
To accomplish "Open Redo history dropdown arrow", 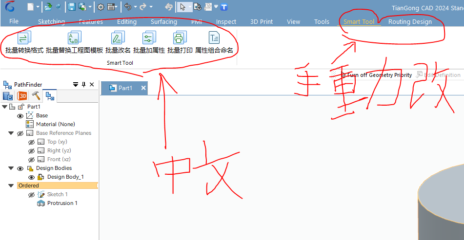I will [x=151, y=7].
